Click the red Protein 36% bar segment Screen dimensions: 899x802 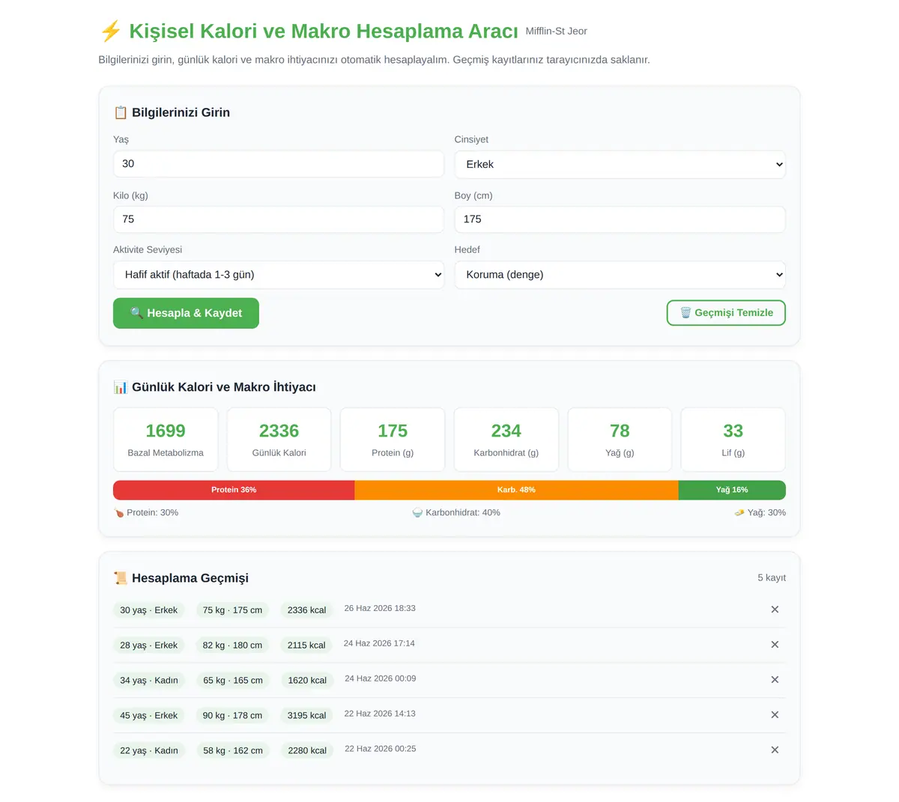point(234,490)
